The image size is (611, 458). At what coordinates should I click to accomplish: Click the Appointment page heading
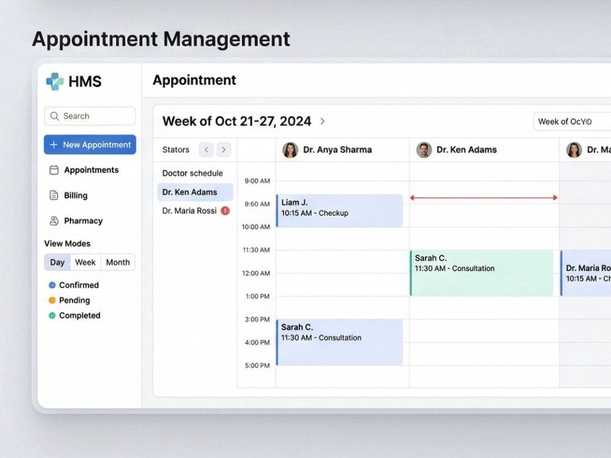(194, 80)
